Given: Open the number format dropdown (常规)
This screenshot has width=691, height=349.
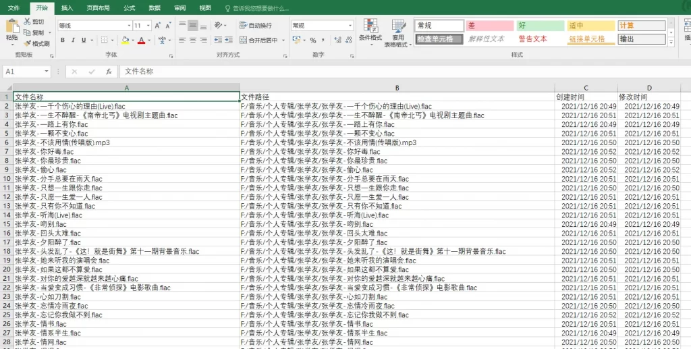Looking at the screenshot, I should pyautogui.click(x=350, y=26).
